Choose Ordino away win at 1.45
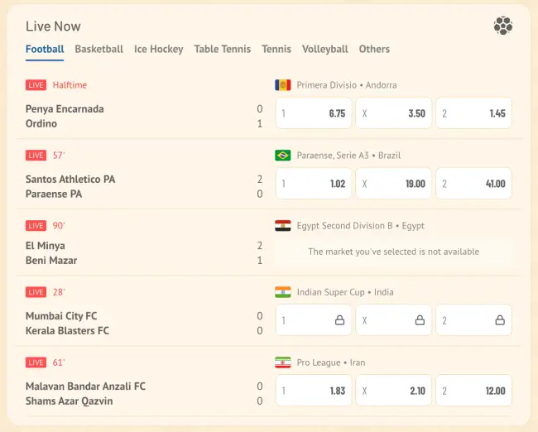Viewport: 538px width, 432px height. point(473,113)
